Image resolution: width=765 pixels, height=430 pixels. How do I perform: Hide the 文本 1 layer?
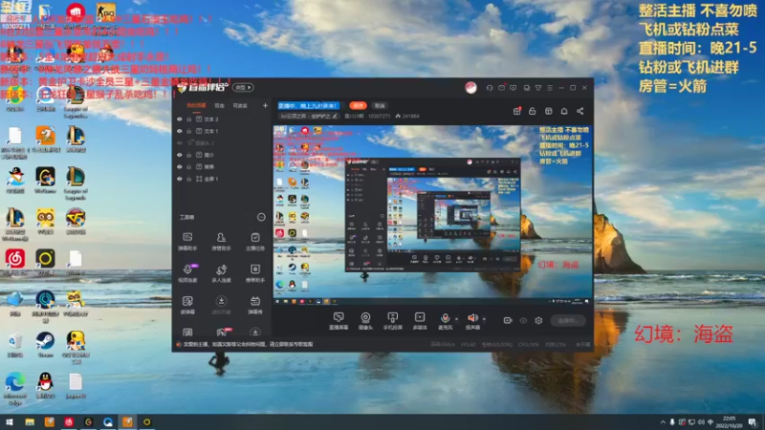point(180,131)
